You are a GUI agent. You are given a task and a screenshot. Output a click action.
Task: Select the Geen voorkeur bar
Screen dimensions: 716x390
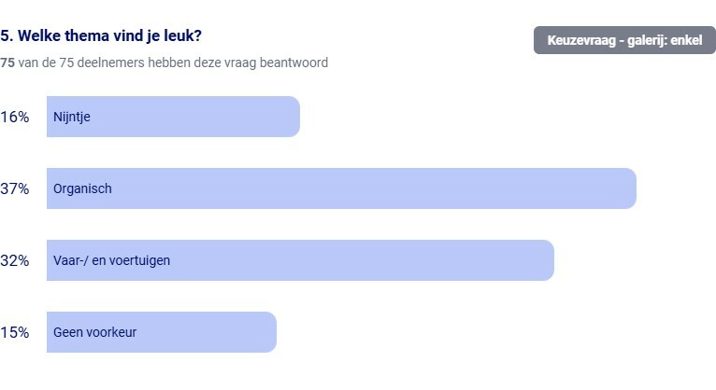click(162, 332)
